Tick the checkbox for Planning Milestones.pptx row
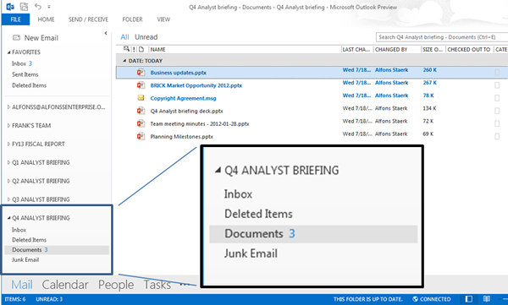Image resolution: width=508 pixels, height=305 pixels. 497,137
